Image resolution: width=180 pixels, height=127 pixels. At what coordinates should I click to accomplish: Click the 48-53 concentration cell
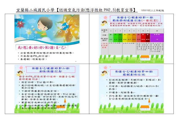pos(134,39)
